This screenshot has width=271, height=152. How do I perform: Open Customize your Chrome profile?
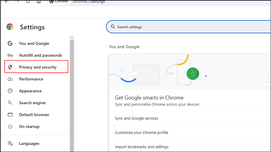click(190, 132)
